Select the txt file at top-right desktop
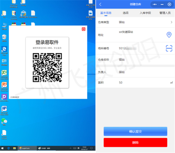 click(x=90, y=4)
